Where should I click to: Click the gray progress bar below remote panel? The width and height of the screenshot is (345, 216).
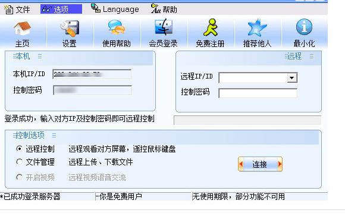coord(247,120)
